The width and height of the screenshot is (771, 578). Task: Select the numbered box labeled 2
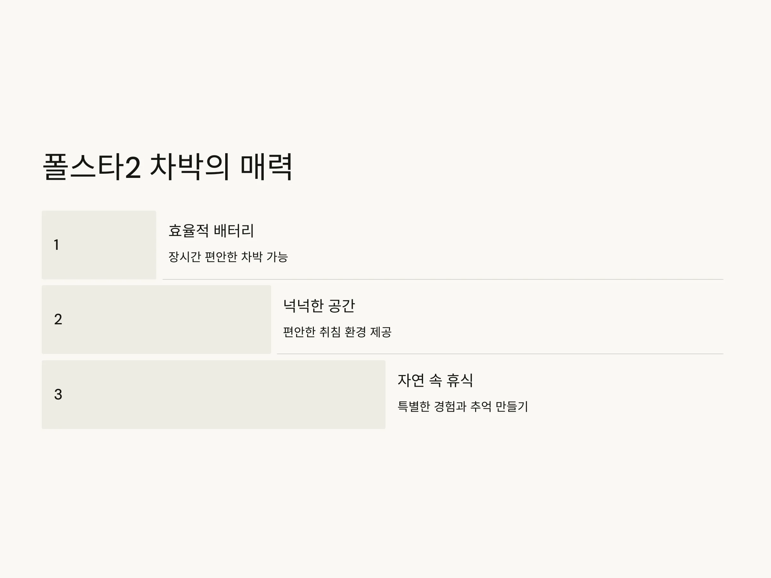pos(156,320)
